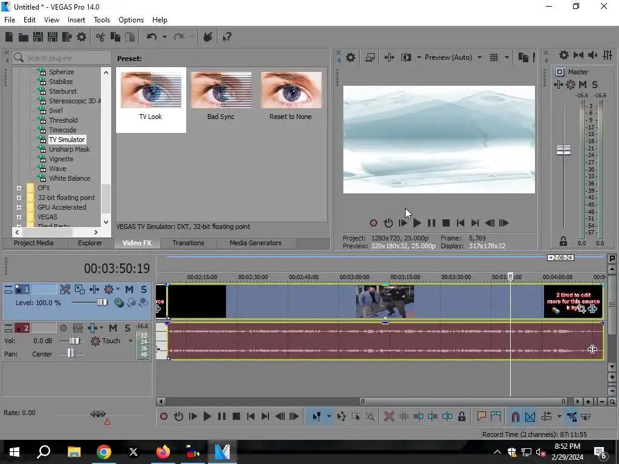619x464 pixels.
Task: Switch to Media Generators tab
Action: point(256,243)
